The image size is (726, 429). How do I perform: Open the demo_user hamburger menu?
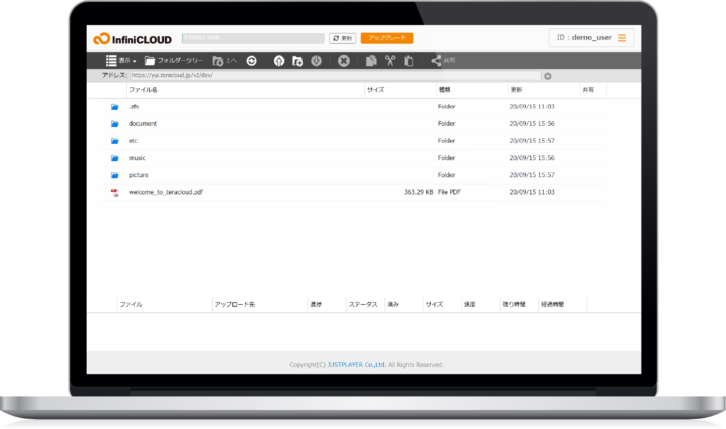point(622,37)
